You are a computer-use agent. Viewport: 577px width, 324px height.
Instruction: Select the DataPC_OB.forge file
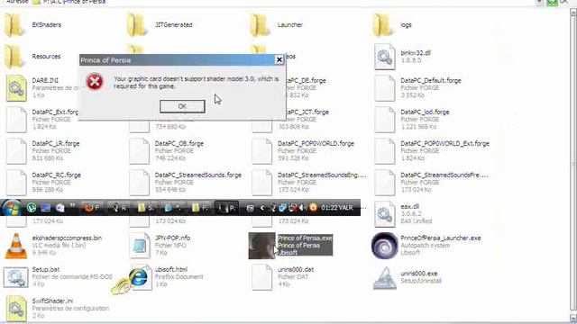(167, 151)
